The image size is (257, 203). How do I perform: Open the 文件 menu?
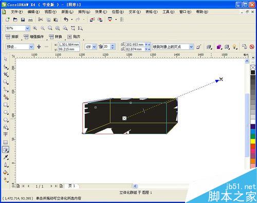coord(16,12)
